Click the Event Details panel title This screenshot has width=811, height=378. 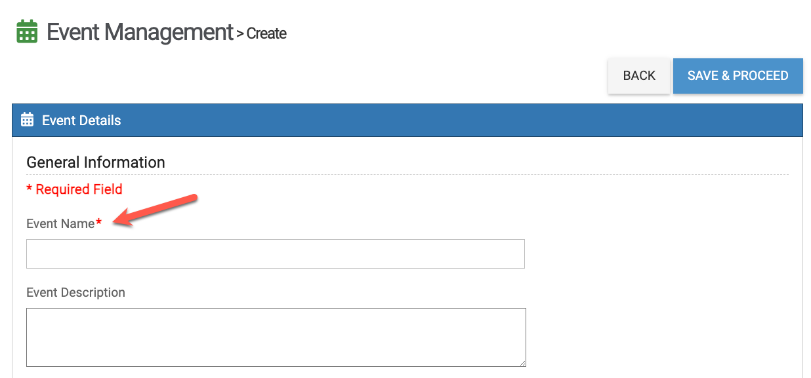[x=81, y=121]
